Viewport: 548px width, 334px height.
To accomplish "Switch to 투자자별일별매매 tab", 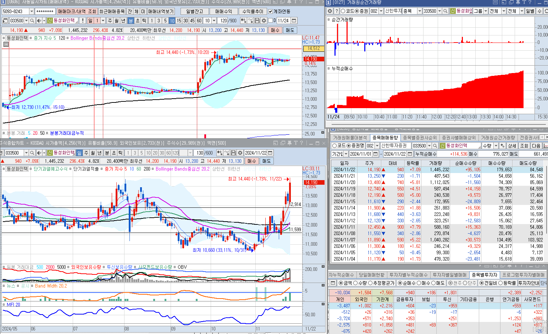I will click(450, 275).
